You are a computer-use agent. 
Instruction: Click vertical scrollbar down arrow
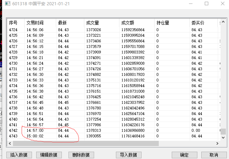223,137
